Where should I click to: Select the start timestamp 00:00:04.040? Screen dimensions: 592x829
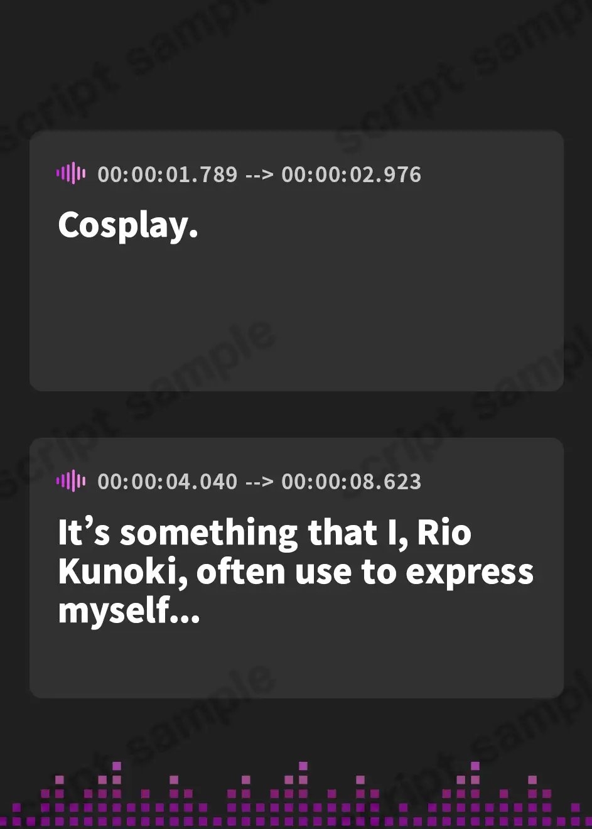tap(168, 481)
